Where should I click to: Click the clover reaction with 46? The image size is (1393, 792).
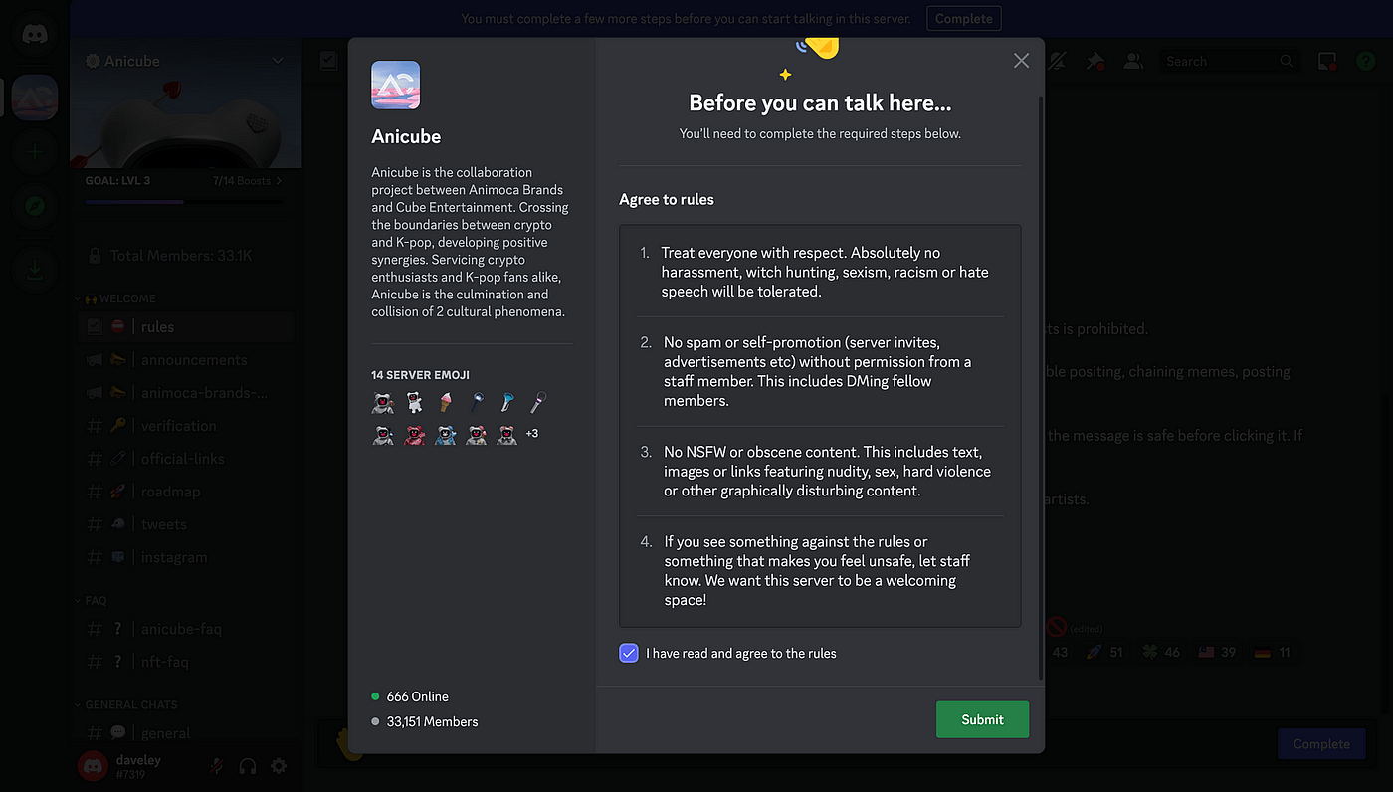tap(1160, 652)
